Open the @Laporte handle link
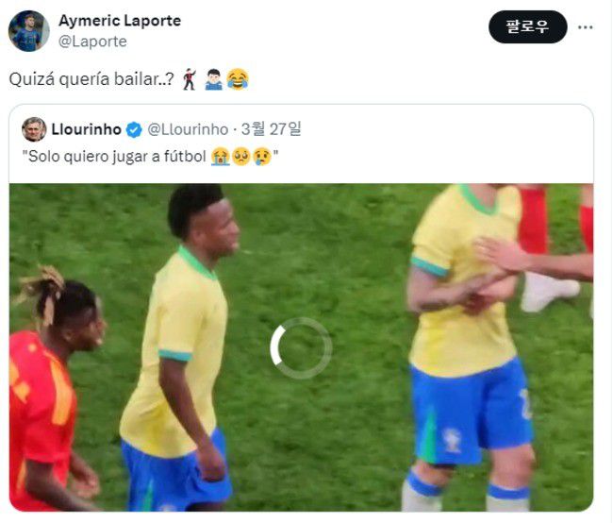Screen dimensions: 613x523 tap(92, 42)
